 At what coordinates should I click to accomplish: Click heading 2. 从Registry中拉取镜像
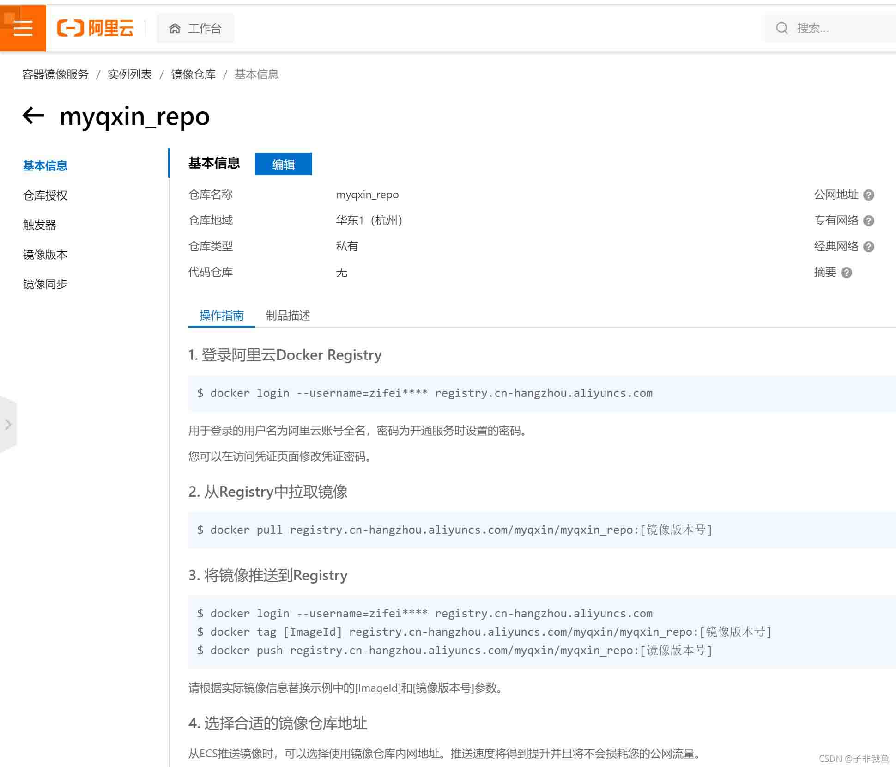coord(268,492)
